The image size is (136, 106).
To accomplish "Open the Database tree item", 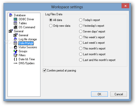I will (20, 15).
